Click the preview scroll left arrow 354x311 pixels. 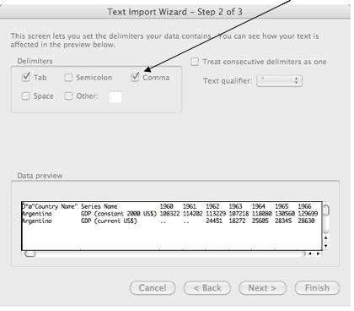click(x=310, y=254)
